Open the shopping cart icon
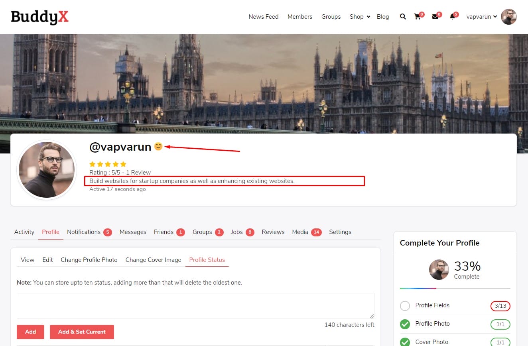 [x=418, y=17]
